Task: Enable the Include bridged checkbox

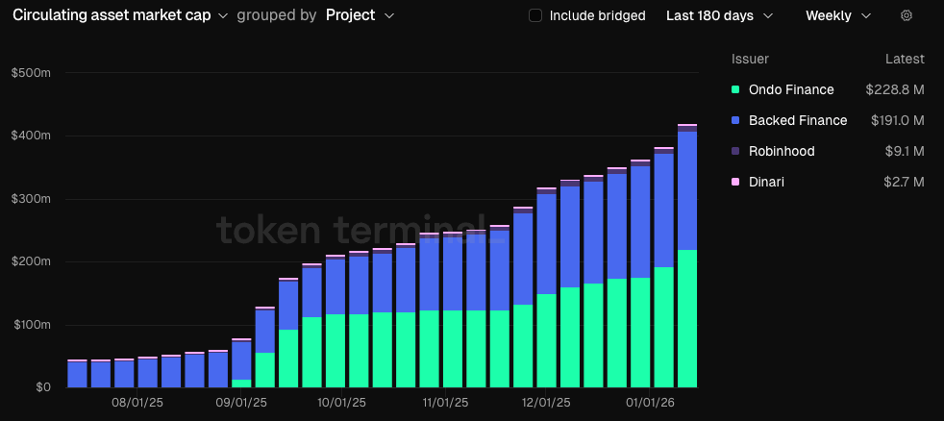Action: tap(535, 15)
